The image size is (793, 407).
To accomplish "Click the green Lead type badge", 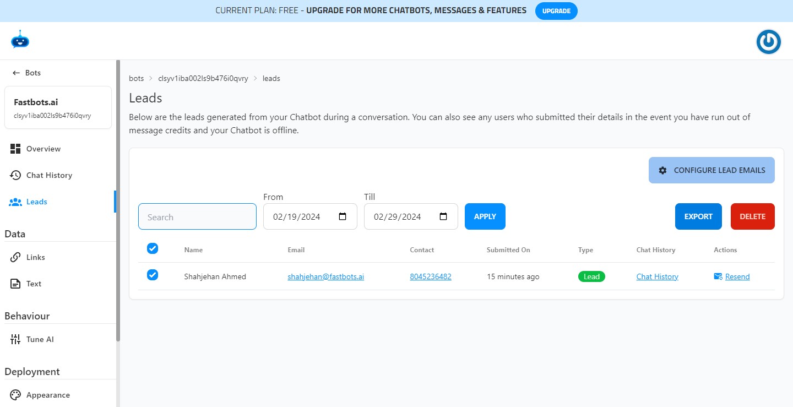I will (x=591, y=276).
